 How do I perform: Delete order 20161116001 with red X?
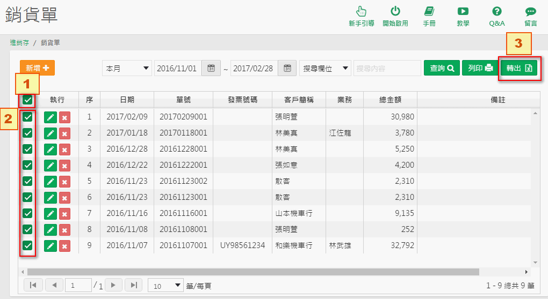tap(64, 214)
